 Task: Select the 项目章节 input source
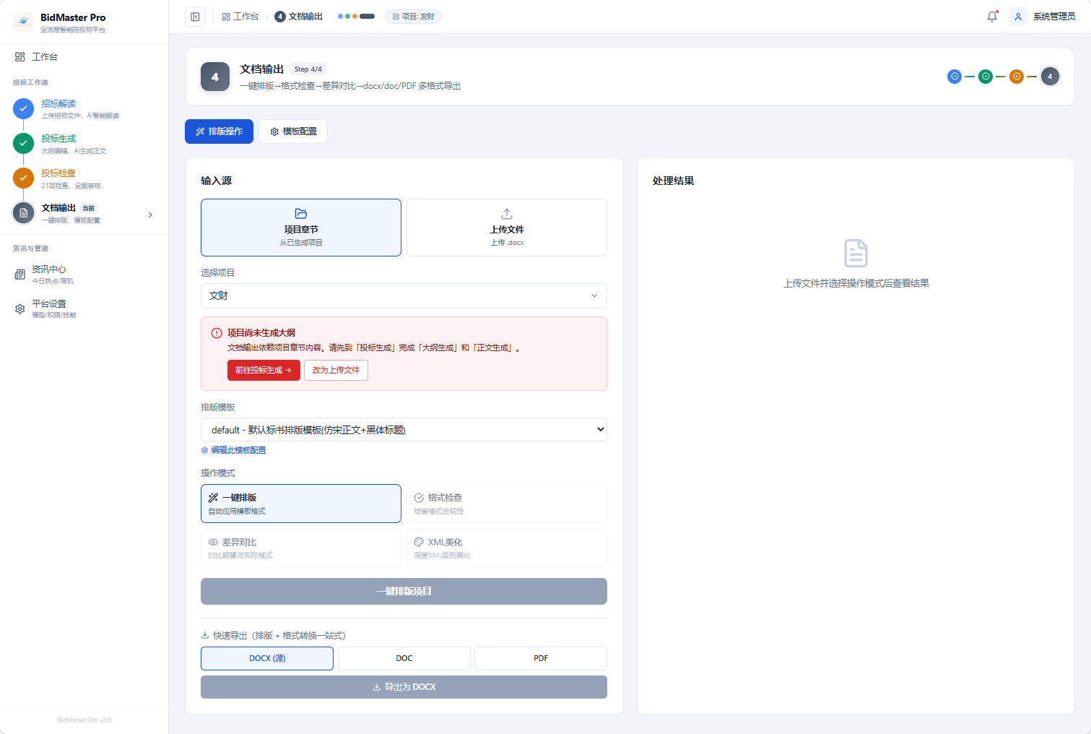pyautogui.click(x=301, y=228)
